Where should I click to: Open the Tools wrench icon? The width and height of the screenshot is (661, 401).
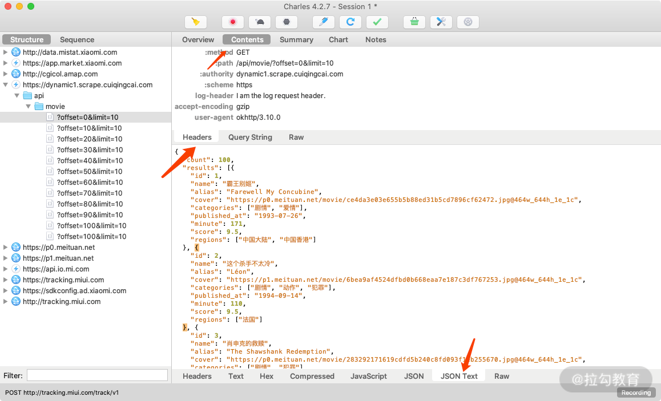point(441,22)
